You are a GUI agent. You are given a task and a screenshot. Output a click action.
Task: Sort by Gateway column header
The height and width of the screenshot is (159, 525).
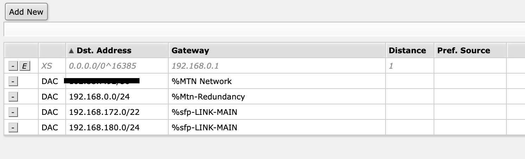click(190, 50)
